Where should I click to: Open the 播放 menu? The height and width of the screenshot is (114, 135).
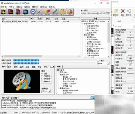pyautogui.click(x=35, y=7)
